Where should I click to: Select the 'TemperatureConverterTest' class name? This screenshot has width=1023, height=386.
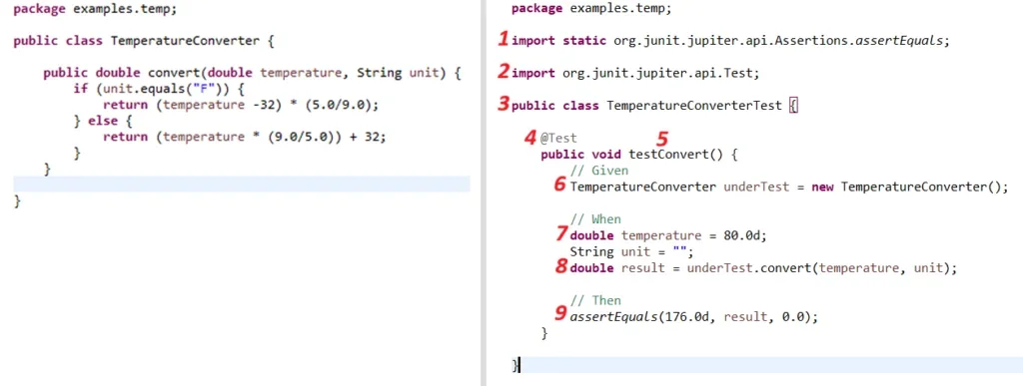[x=694, y=105]
